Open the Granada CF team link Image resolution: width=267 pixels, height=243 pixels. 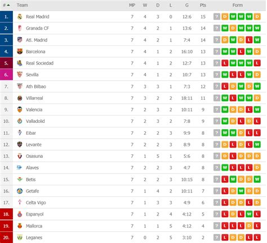pos(37,28)
